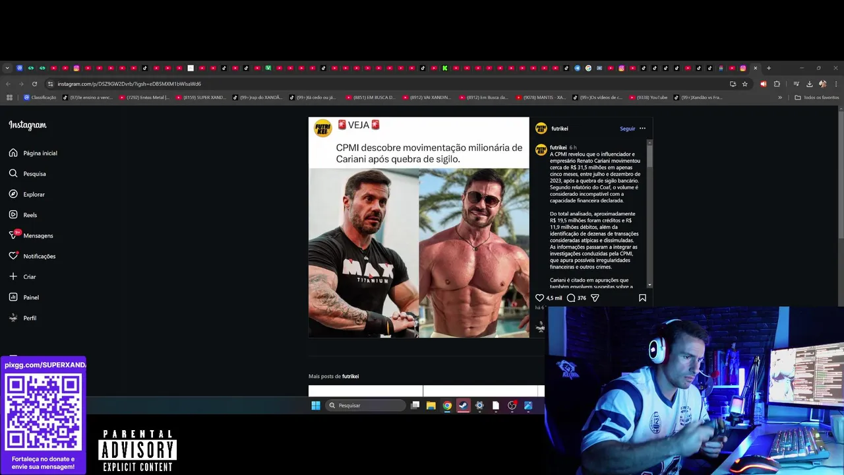Share the post with paper plane icon
Screen dimensions: 844x475
tap(595, 298)
